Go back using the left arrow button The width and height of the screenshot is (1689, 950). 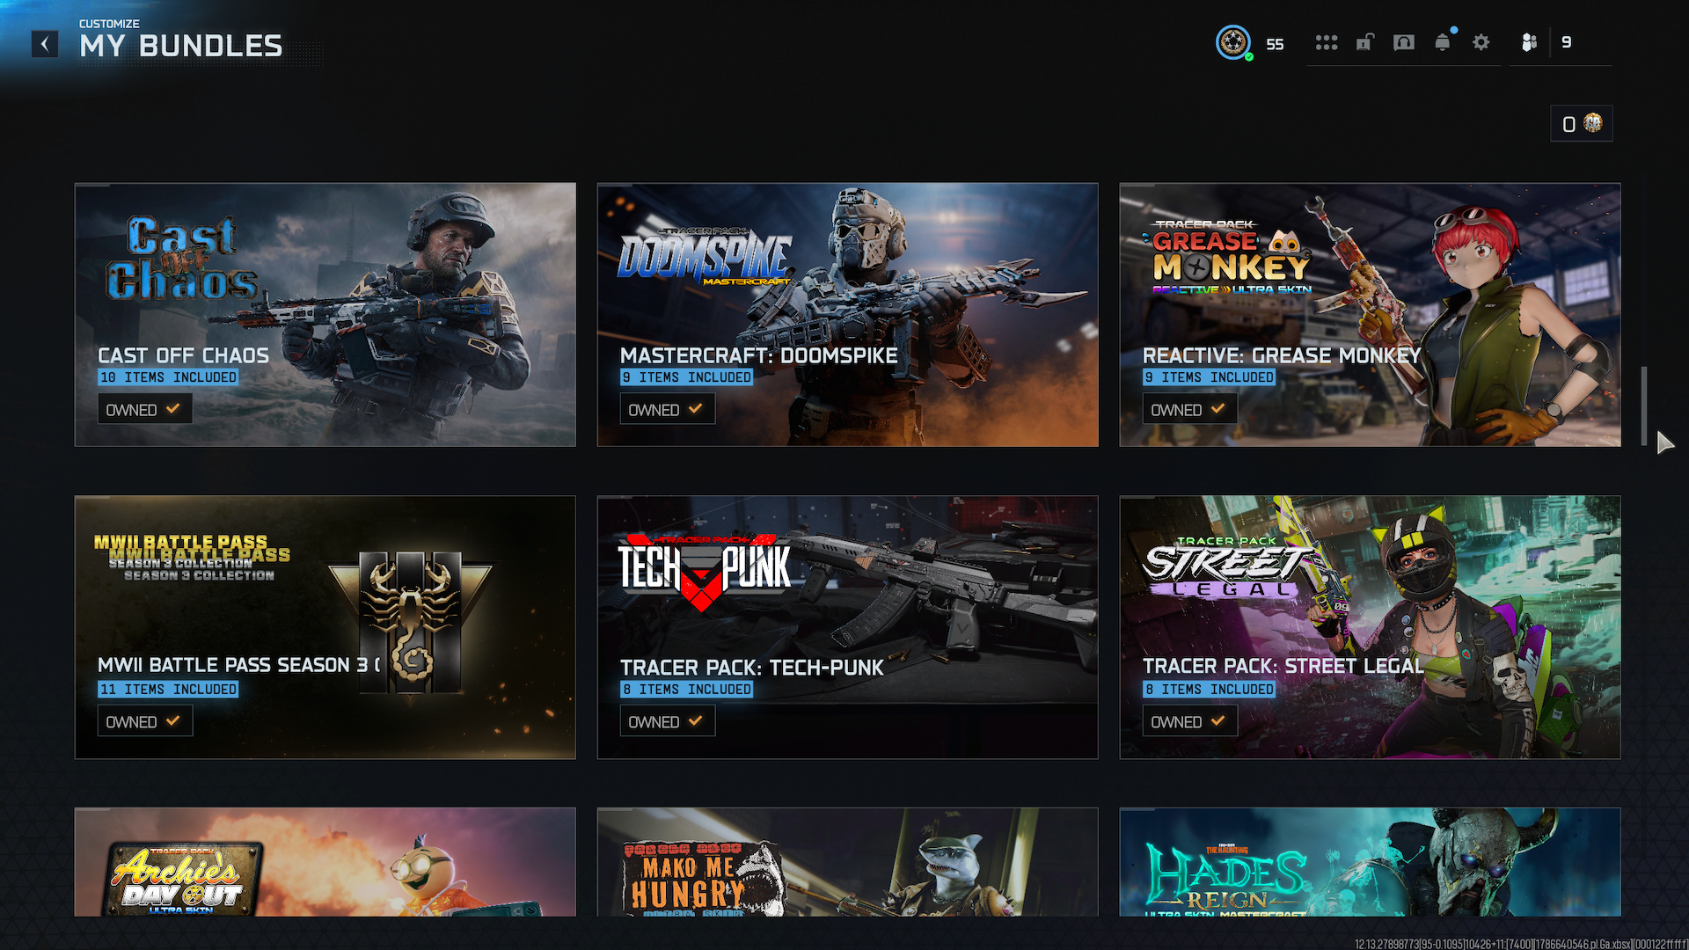pyautogui.click(x=45, y=44)
